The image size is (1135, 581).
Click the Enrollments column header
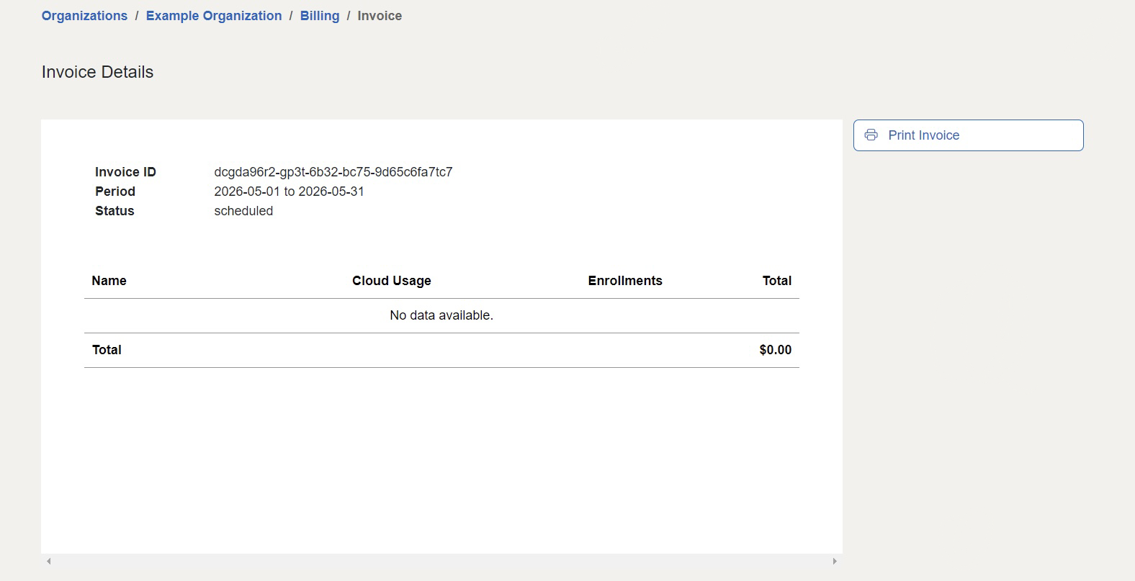[x=625, y=281]
